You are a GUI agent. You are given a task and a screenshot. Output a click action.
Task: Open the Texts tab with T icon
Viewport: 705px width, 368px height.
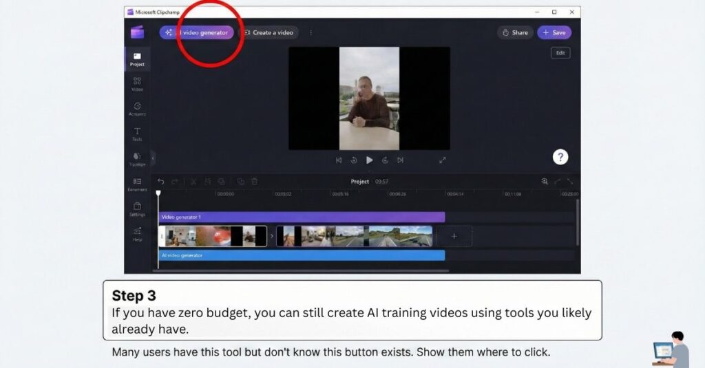(137, 134)
